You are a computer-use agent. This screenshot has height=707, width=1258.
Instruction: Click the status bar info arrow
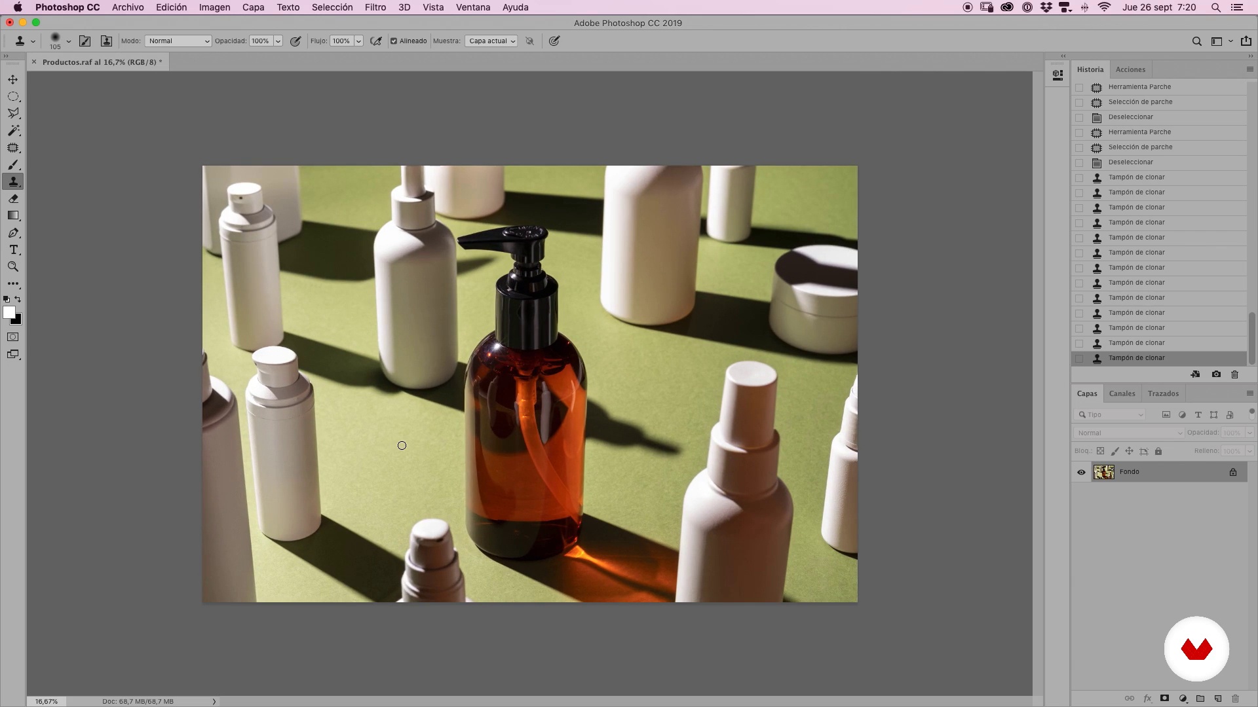pos(214,701)
